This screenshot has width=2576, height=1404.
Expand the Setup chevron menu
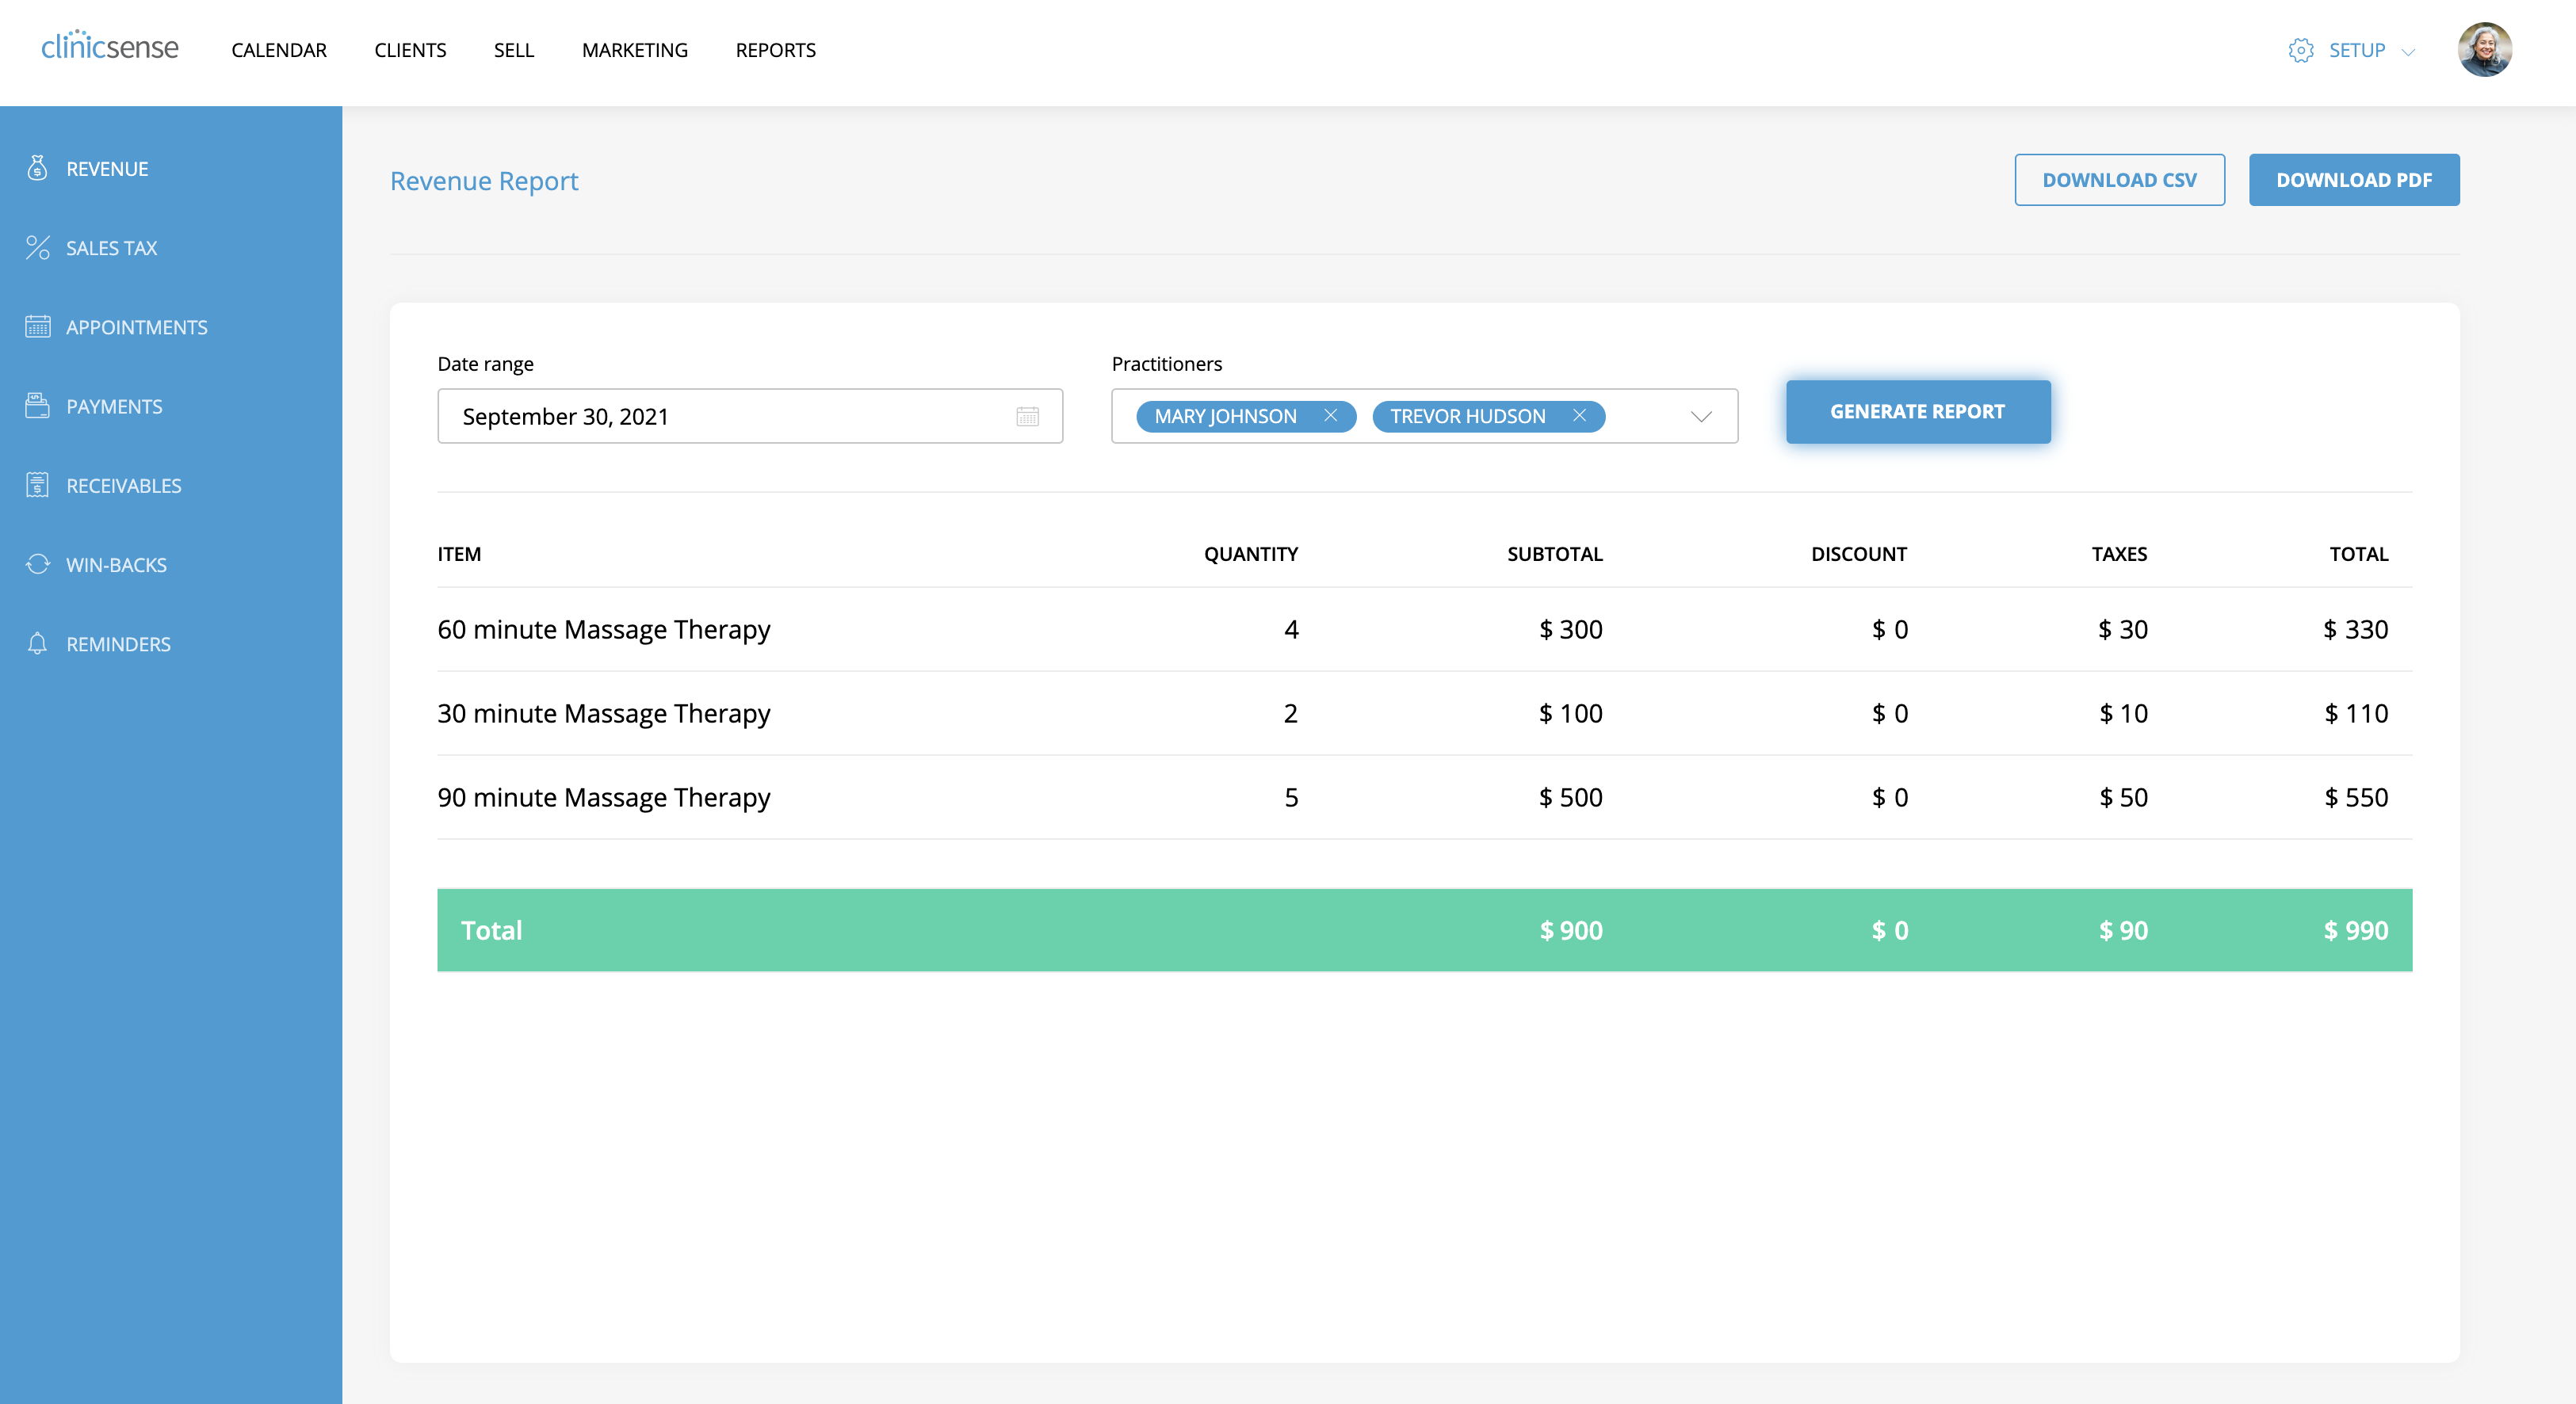(2410, 52)
